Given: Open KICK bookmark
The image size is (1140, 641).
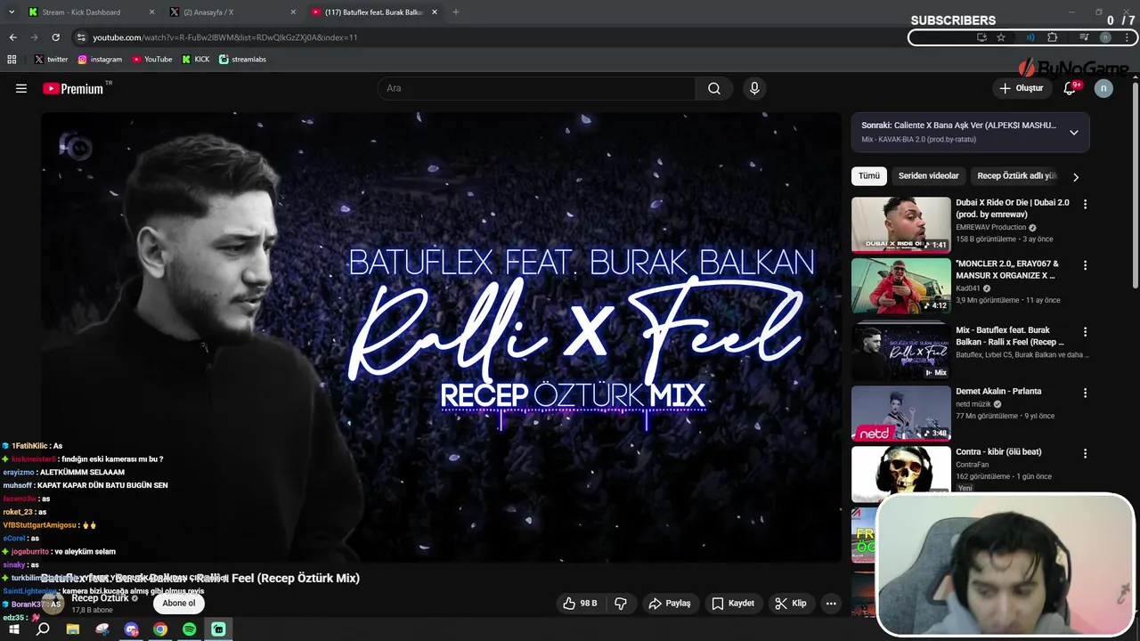Looking at the screenshot, I should click(196, 60).
